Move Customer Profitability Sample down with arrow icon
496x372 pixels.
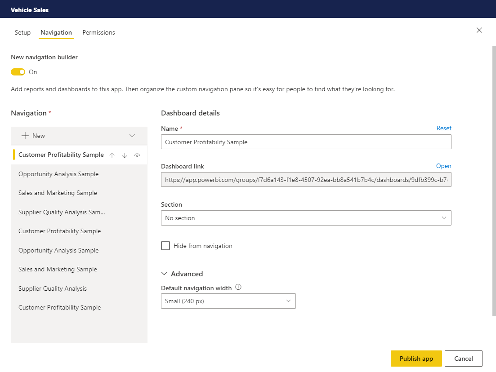[125, 155]
